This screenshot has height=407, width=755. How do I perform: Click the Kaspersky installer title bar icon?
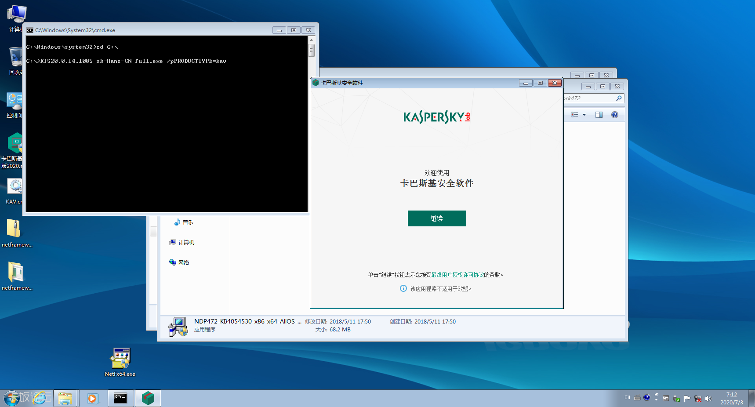(316, 83)
